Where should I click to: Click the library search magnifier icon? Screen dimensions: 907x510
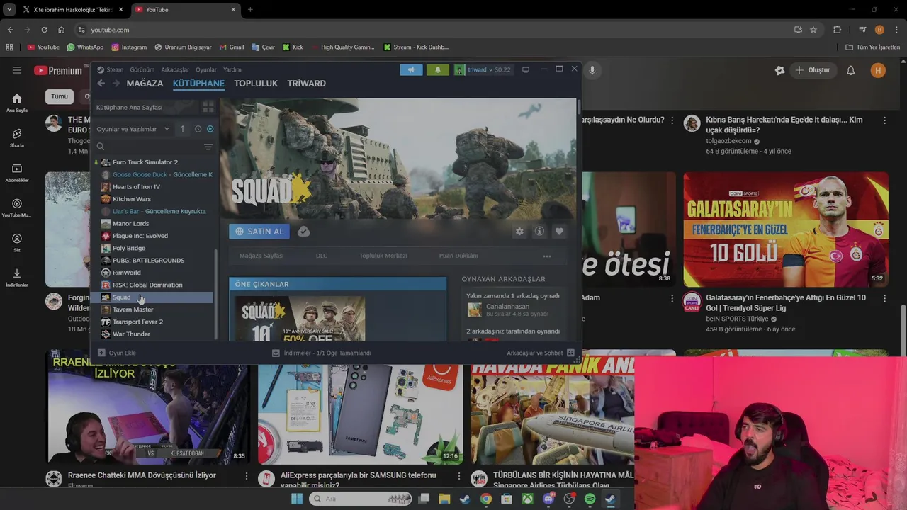pyautogui.click(x=101, y=147)
